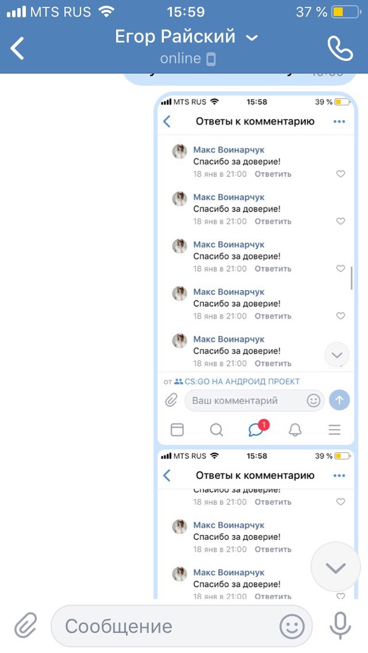Focus the Сообщение message input field

tap(182, 626)
